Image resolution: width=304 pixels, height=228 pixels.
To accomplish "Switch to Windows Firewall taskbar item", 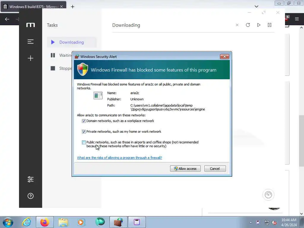I will [x=118, y=222].
